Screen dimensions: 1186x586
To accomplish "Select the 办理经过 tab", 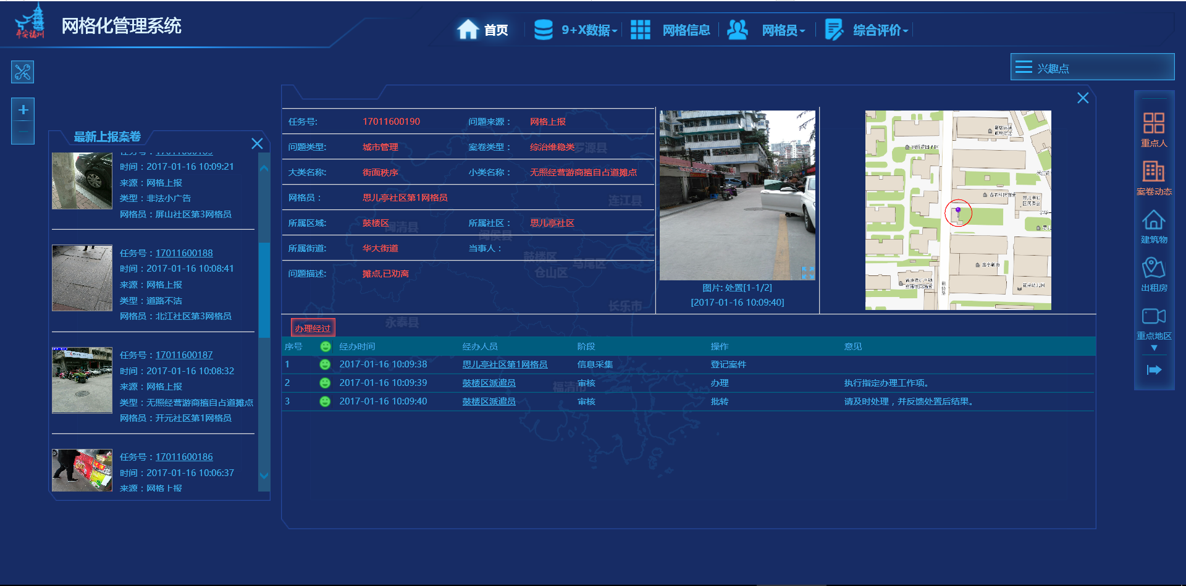I will (313, 328).
